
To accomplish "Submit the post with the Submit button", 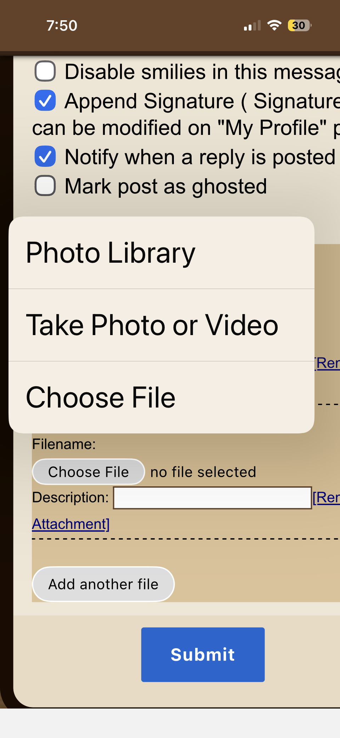I will coord(203,655).
